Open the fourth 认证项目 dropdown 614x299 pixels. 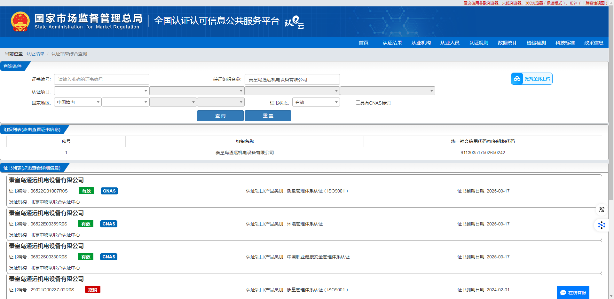(x=387, y=91)
